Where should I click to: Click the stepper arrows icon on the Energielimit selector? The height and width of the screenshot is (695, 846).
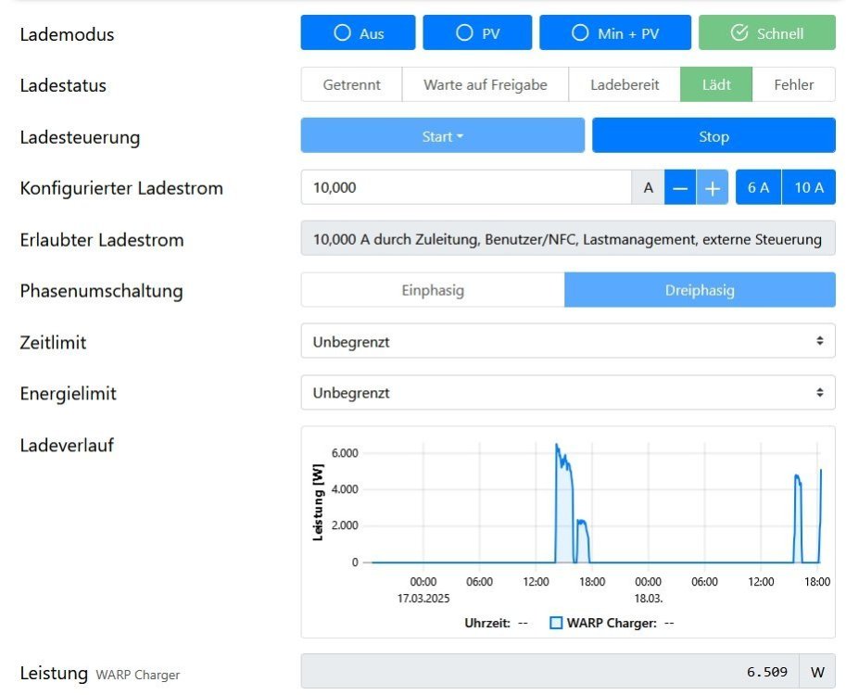[820, 392]
